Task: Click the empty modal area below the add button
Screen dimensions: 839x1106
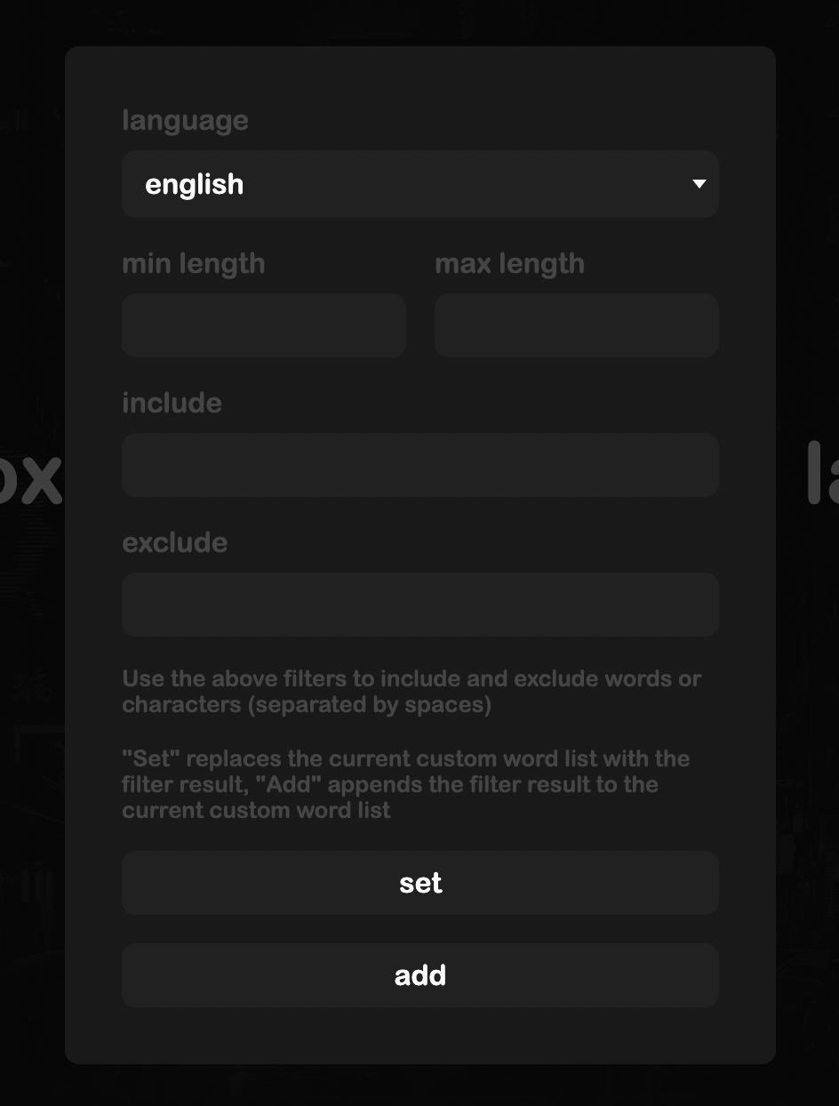Action: click(420, 1036)
